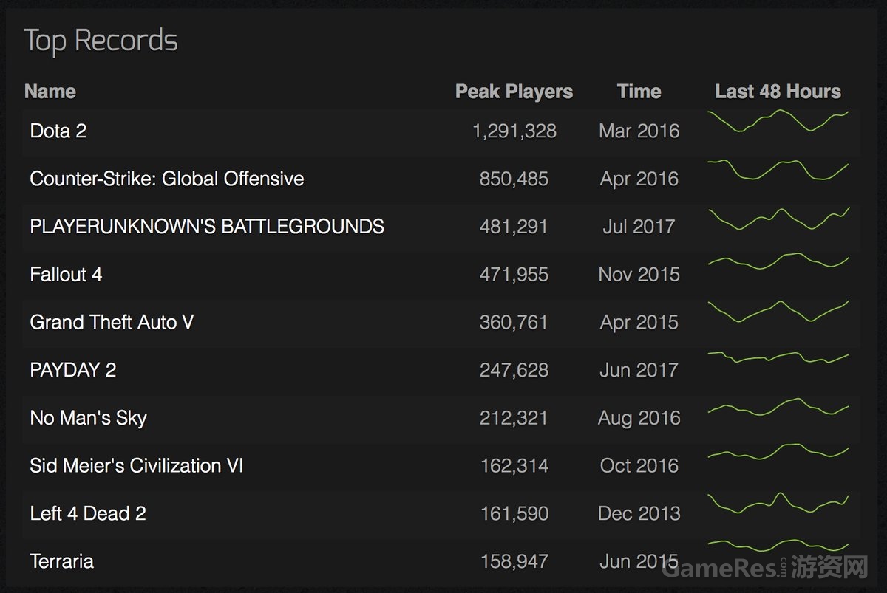The image size is (887, 593).
Task: Open the Left 4 Dead 2 link
Action: click(88, 513)
